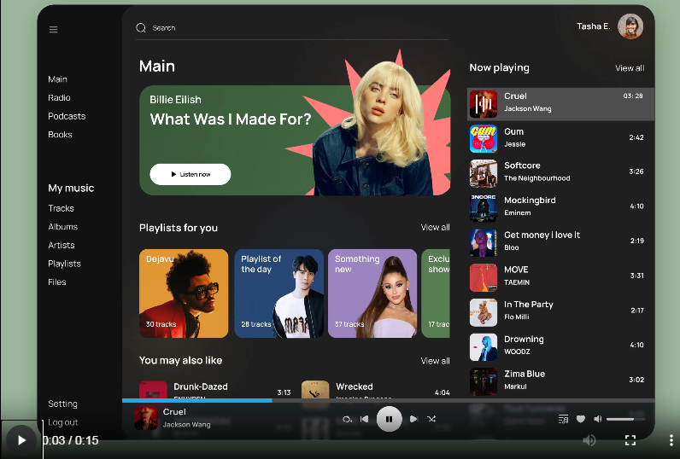
Task: Click the Wrecked album thumbnail
Action: 315,390
